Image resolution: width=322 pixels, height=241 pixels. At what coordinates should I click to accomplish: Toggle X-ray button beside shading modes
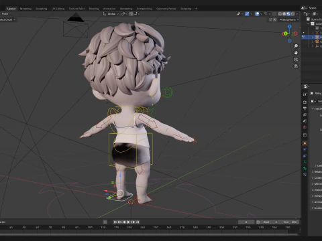point(274,14)
